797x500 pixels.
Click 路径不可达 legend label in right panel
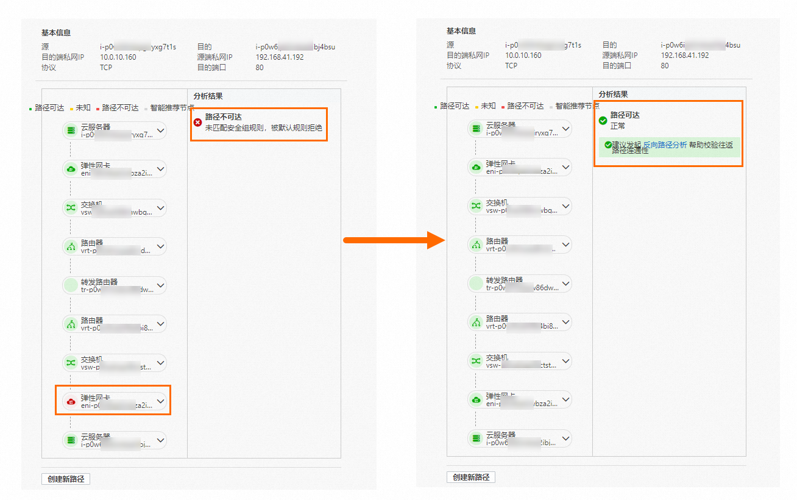pyautogui.click(x=525, y=106)
